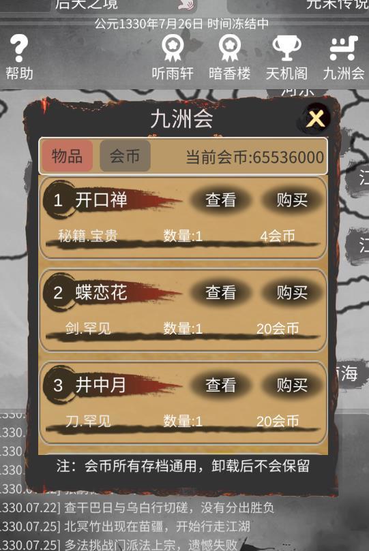The height and width of the screenshot is (551, 369).
Task: View details of 井中月 with 查看
Action: (x=220, y=385)
